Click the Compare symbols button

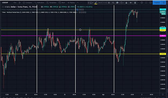[27, 3]
